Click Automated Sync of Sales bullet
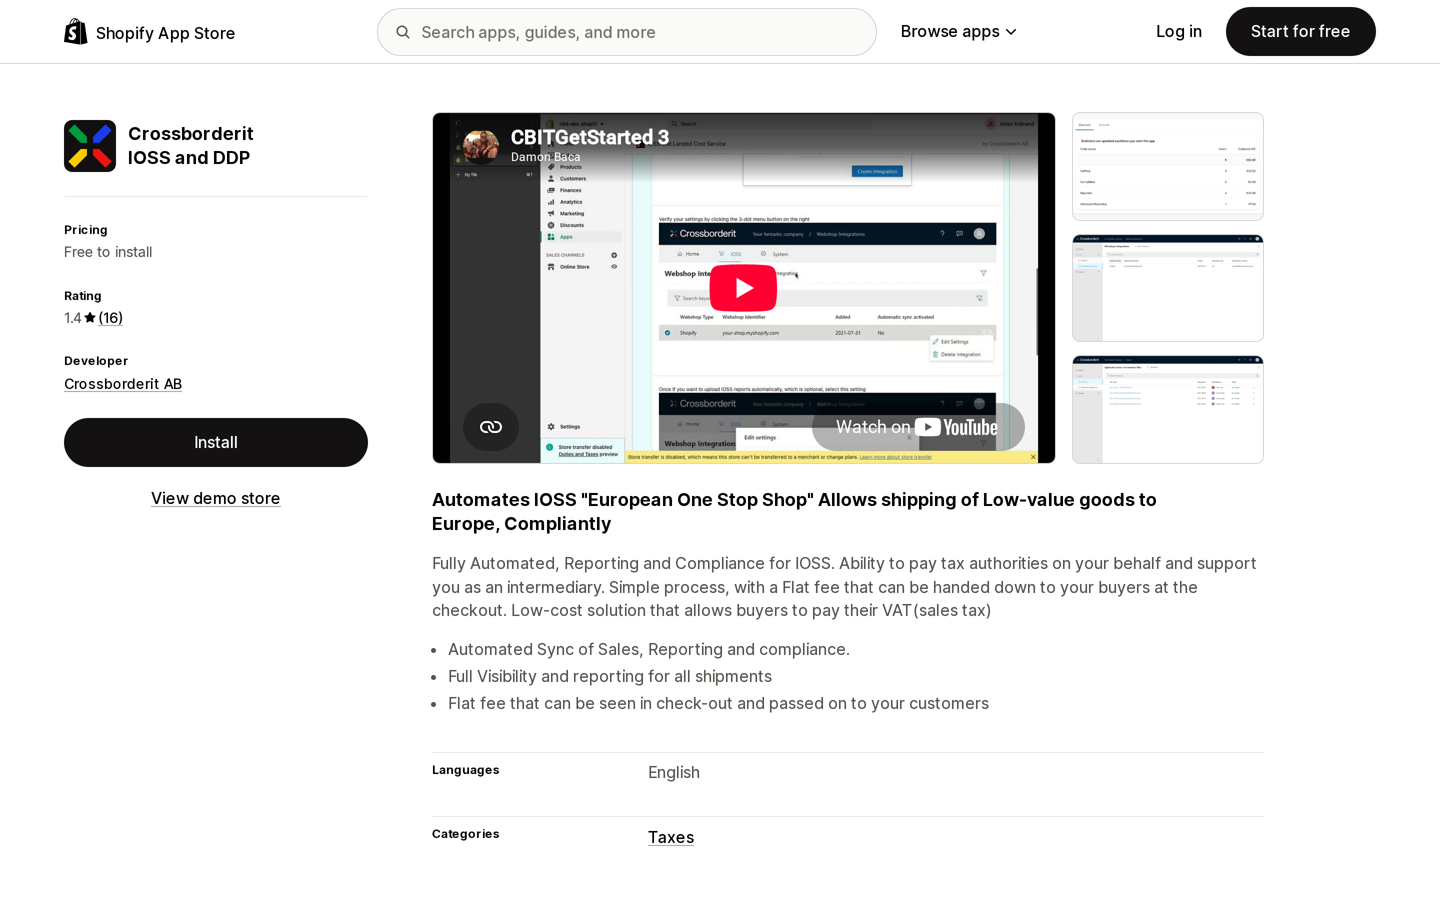Viewport: 1440px width, 900px height. [x=648, y=649]
